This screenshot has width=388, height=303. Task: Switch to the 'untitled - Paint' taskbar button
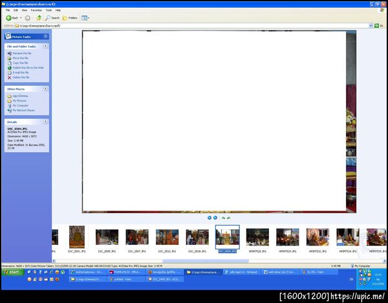126,279
